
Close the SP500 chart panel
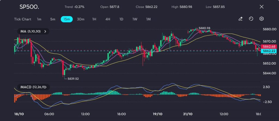click(262, 7)
